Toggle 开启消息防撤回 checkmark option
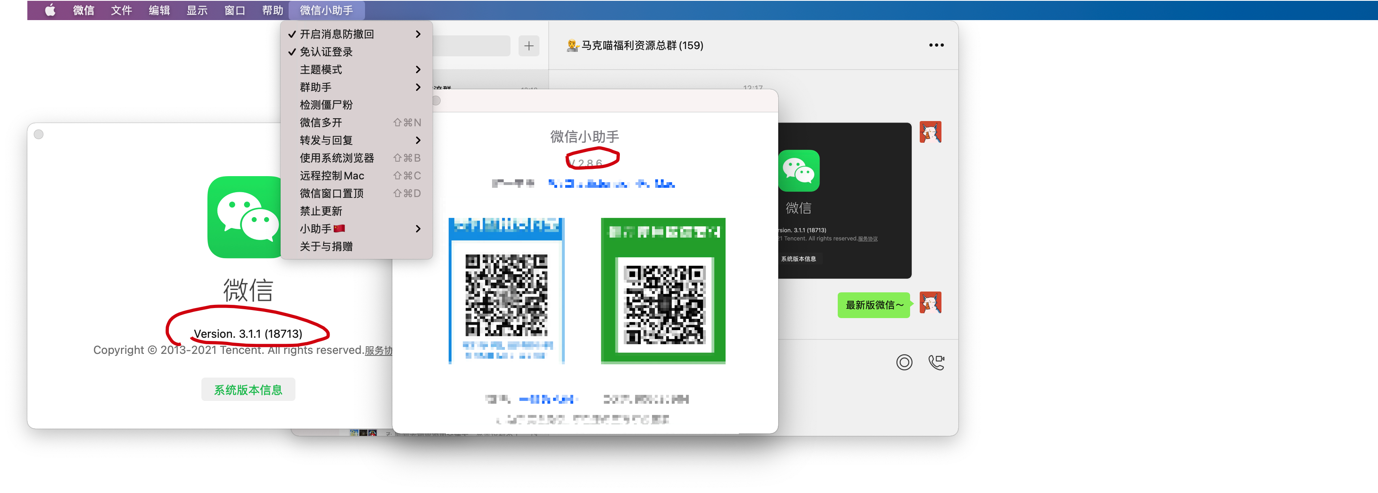Image resolution: width=1378 pixels, height=493 pixels. pos(336,34)
